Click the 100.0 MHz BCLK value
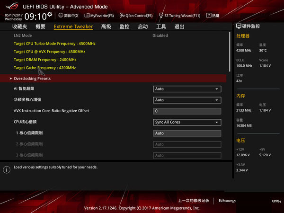The height and width of the screenshot is (213, 284). (x=244, y=66)
